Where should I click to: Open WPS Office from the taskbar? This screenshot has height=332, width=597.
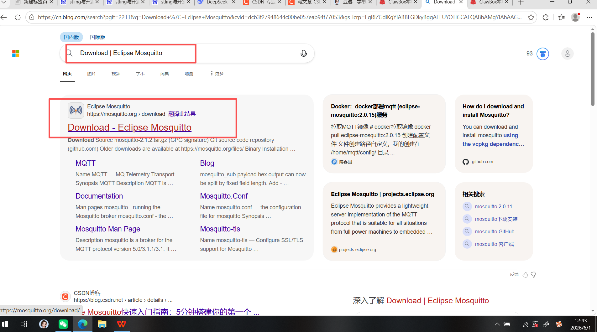coord(122,324)
